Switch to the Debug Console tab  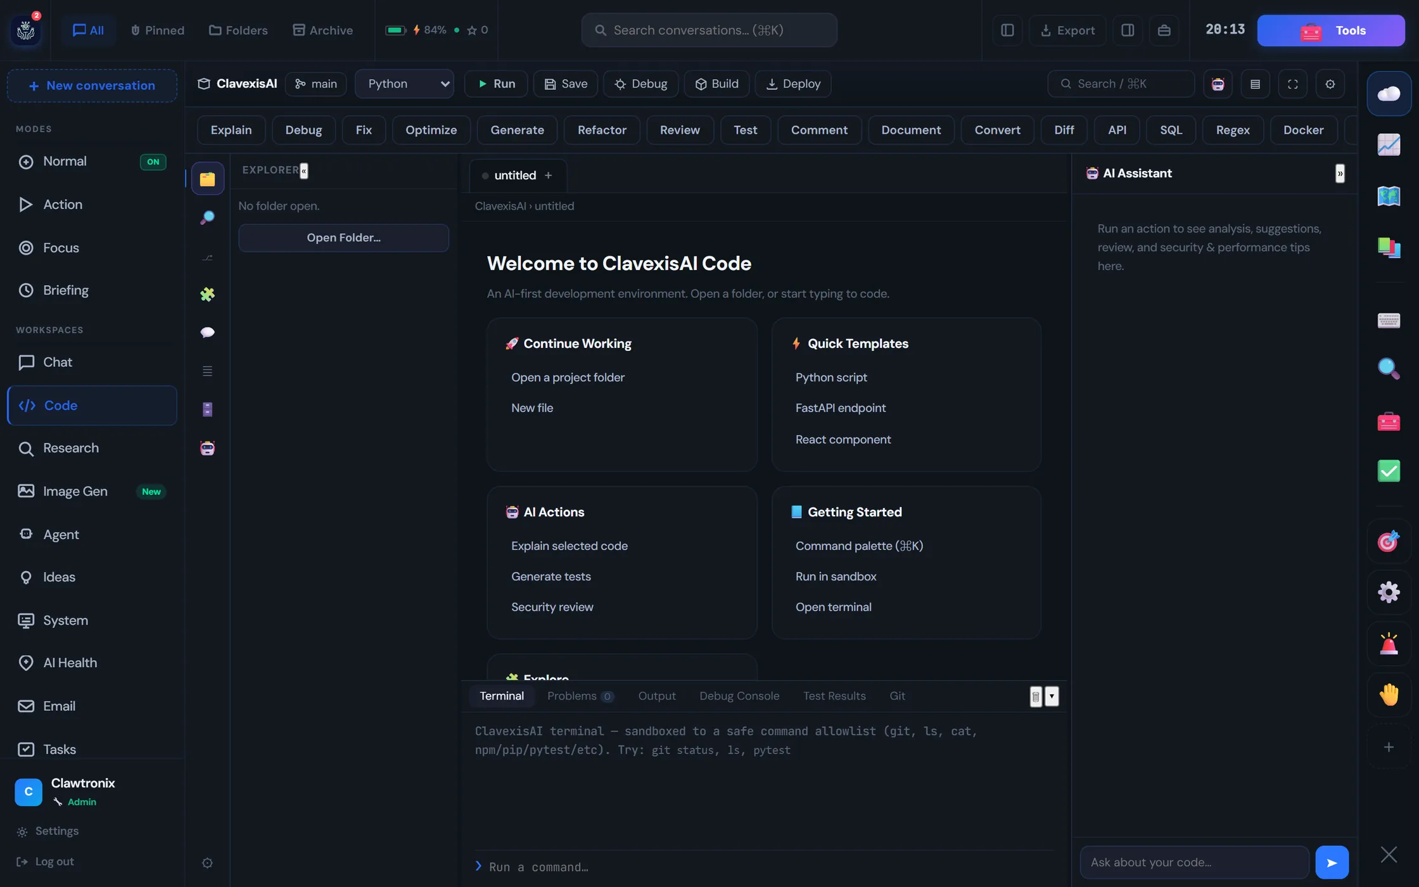[739, 696]
